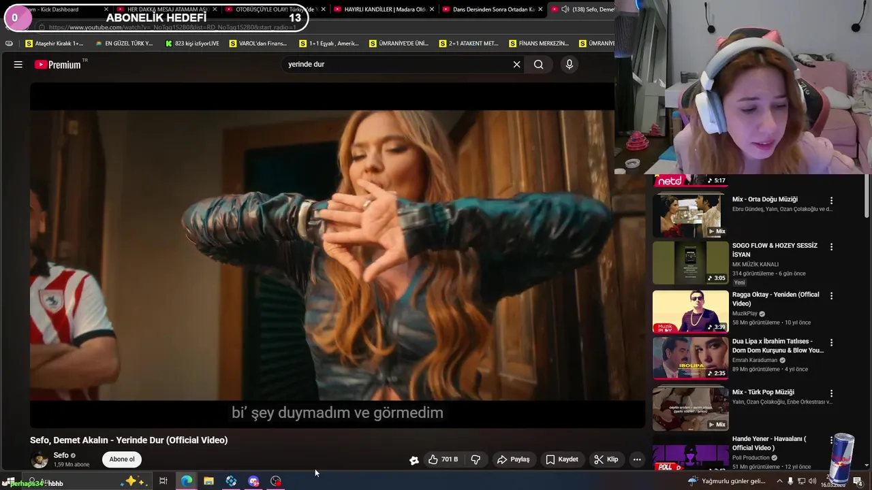Open the FİNANS MERKEZİN... bookmark
Viewport: 872px width, 490px height.
(x=539, y=44)
